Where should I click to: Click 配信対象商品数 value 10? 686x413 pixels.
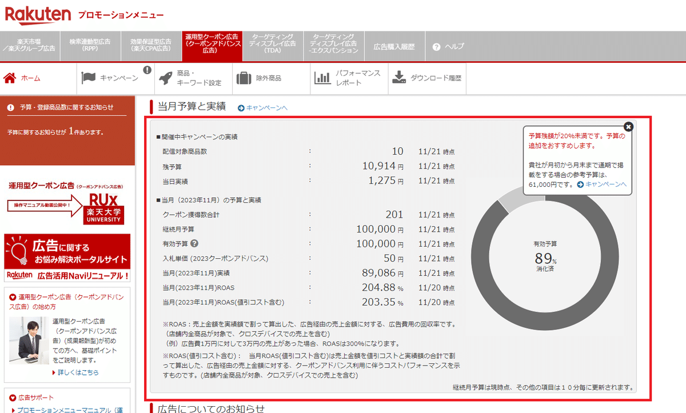coord(397,151)
